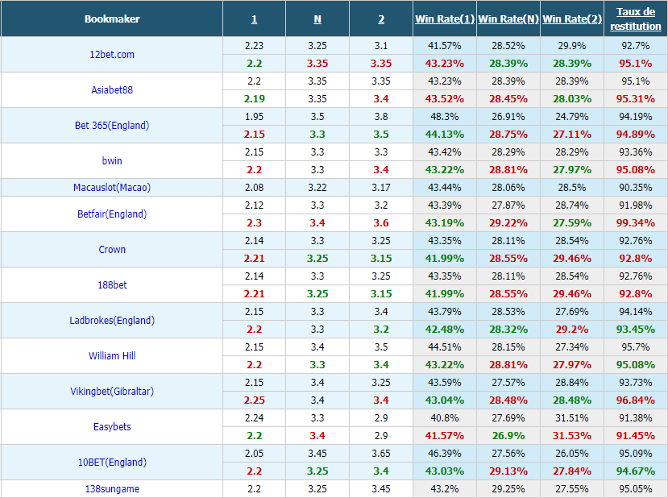Select William Hill restitution 95.7%

636,347
